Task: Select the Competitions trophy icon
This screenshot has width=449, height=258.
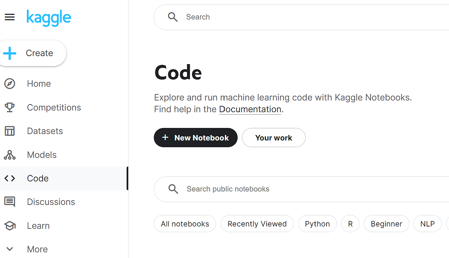Action: (9, 107)
